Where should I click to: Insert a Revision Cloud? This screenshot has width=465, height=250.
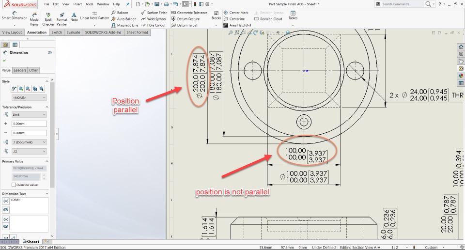[268, 19]
